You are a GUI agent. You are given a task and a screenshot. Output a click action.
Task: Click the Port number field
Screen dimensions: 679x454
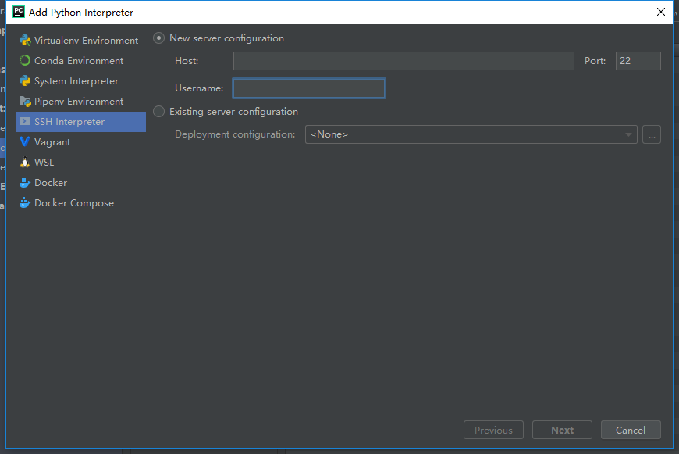tap(638, 61)
